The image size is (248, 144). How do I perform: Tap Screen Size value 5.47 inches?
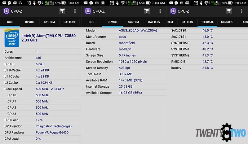[x=127, y=55]
